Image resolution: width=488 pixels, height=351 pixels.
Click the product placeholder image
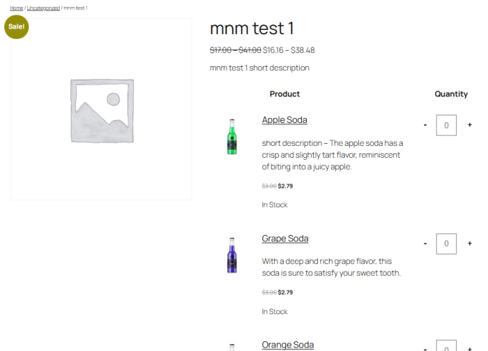coord(101,110)
